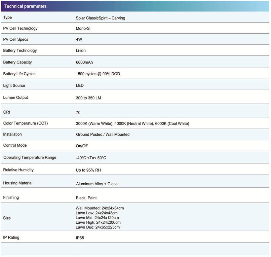Click 'Lawn Low: 24x24x43cm' size line
This screenshot has height=257, width=271.
(97, 213)
